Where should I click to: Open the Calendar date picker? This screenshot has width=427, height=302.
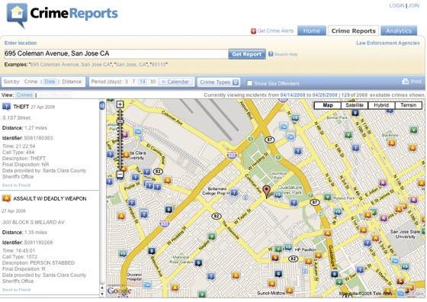click(x=176, y=82)
